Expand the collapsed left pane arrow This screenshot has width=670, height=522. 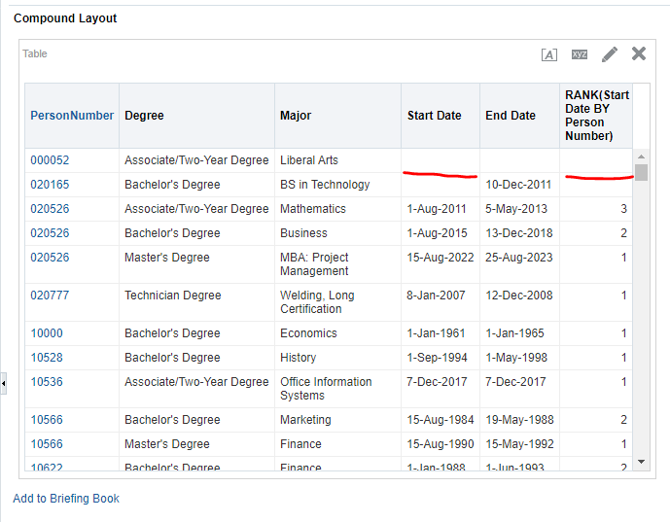click(4, 383)
